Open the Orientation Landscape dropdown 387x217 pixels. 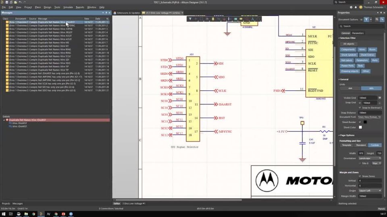(x=370, y=158)
